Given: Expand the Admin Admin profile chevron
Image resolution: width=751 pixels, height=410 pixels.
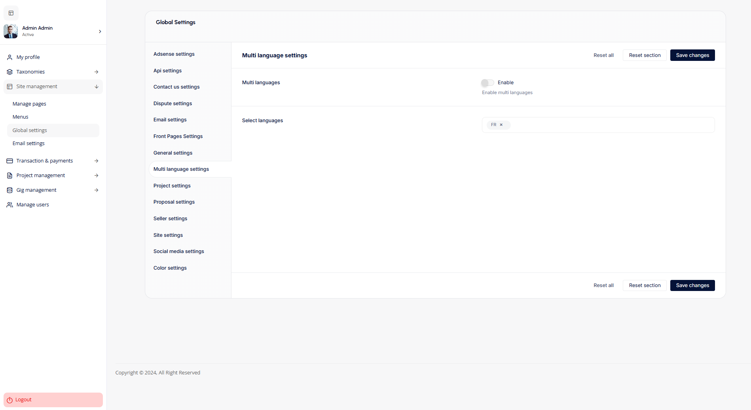Looking at the screenshot, I should 100,31.
